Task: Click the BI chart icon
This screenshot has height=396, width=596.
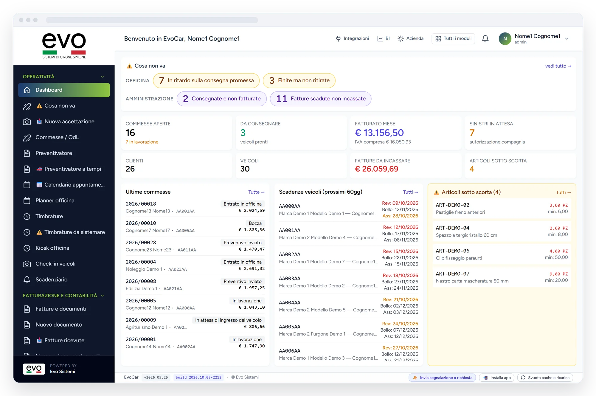Action: (x=380, y=38)
